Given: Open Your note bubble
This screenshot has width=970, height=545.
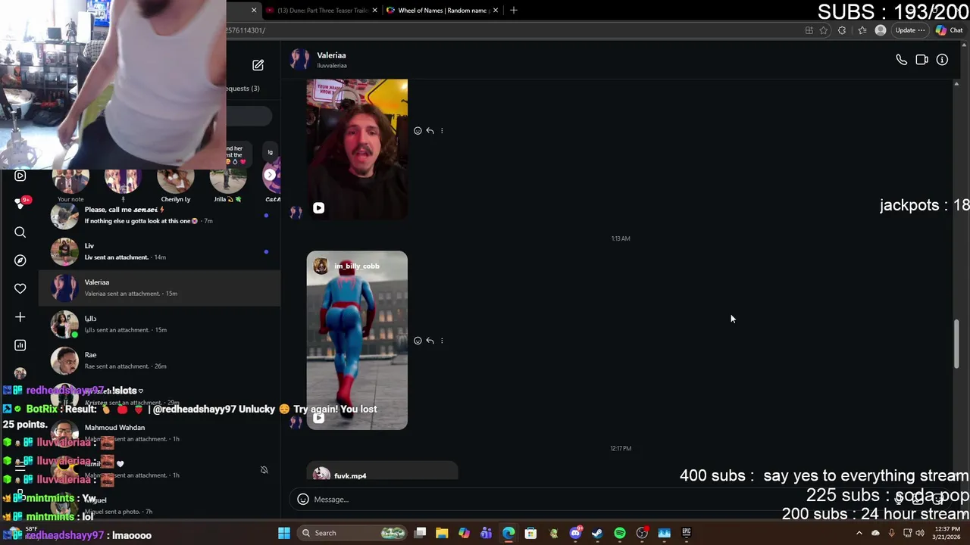Looking at the screenshot, I should click(70, 184).
